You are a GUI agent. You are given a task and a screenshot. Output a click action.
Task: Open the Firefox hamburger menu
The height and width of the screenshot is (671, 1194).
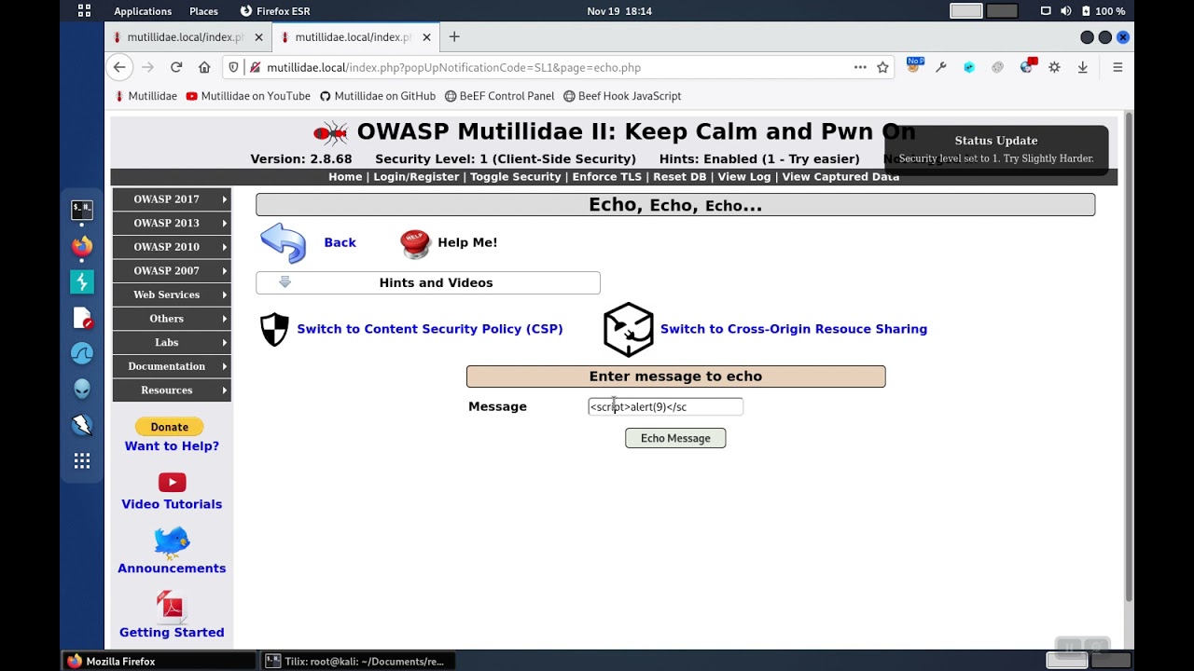[x=1117, y=67]
